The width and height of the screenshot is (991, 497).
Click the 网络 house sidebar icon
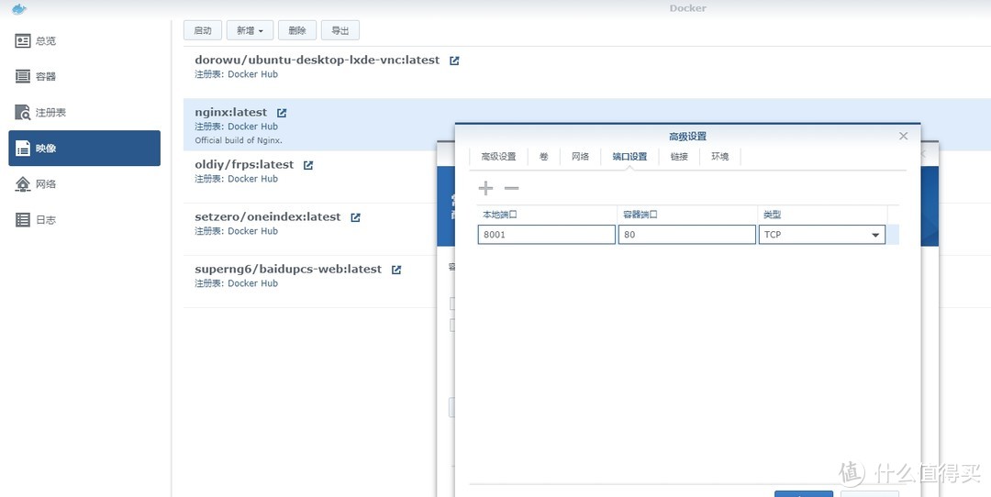[23, 183]
